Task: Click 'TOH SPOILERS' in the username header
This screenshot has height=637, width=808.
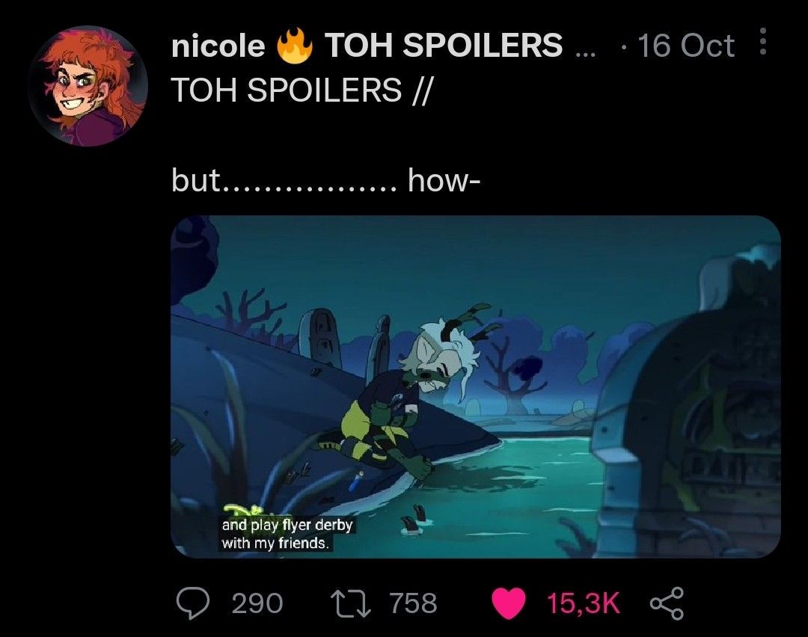Action: tap(443, 46)
